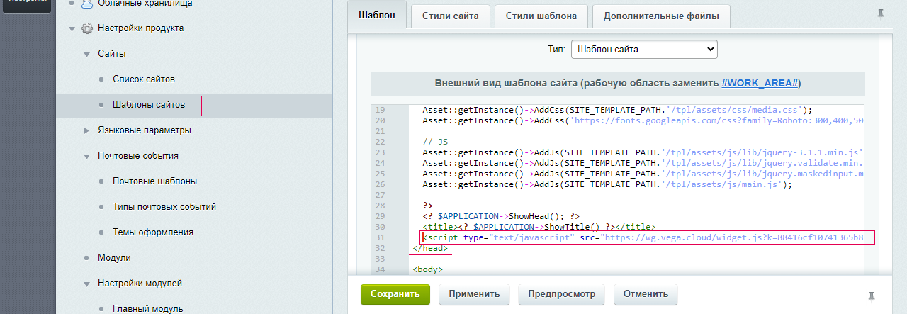Collapse the Настройки продукта tree section

(72, 29)
